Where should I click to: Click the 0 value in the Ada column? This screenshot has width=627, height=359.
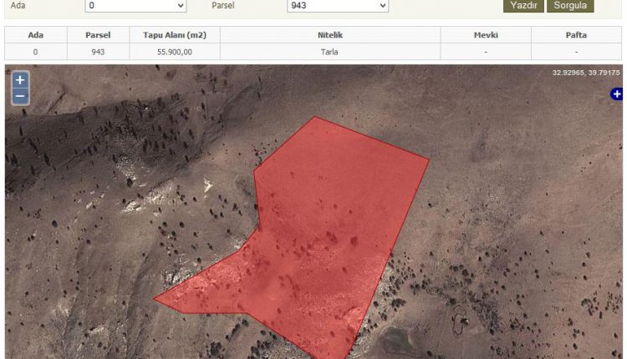click(35, 52)
